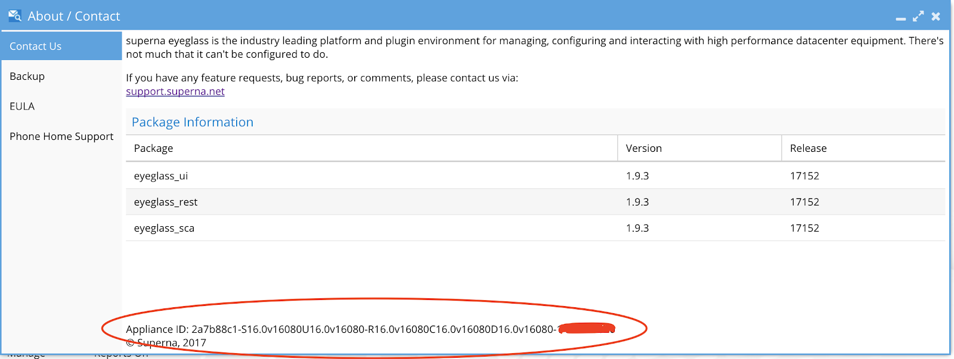Screen dimensions: 954x359
Task: Open the support.superna.net link
Action: pos(175,91)
